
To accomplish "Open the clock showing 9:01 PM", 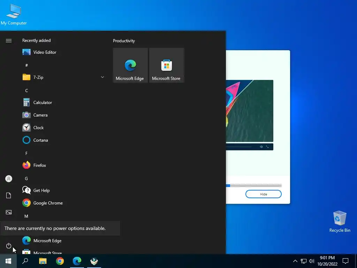I will point(327,261).
